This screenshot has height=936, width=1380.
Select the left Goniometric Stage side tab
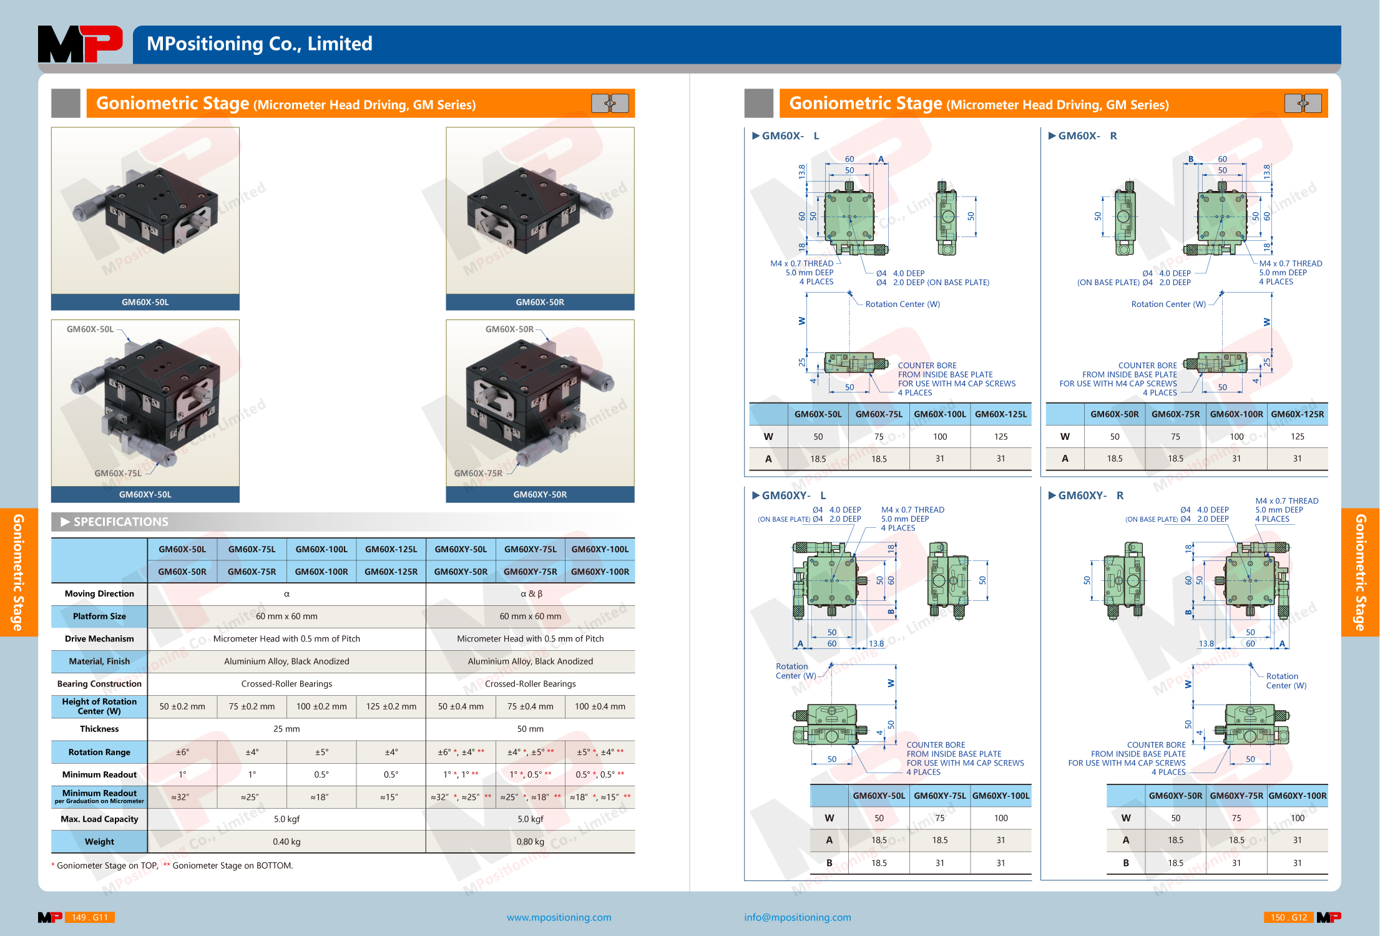19,572
